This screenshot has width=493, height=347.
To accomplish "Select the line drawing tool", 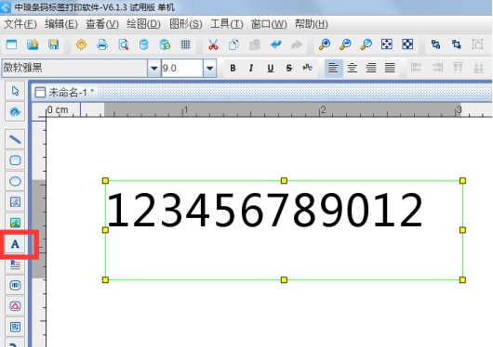I will point(15,139).
